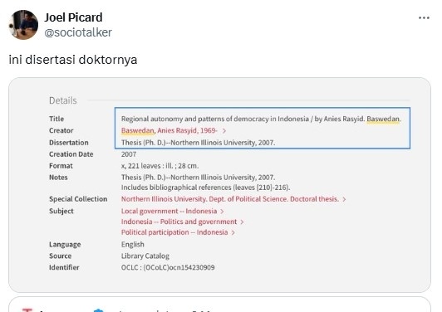Click chevron after Special Collection link
442x312 pixels.
tap(344, 199)
